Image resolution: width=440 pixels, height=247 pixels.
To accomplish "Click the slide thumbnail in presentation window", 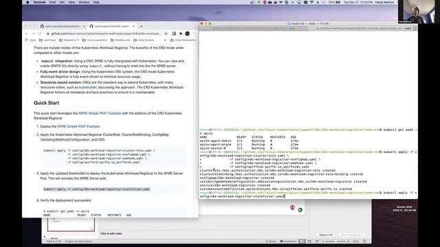I will click(71, 224).
